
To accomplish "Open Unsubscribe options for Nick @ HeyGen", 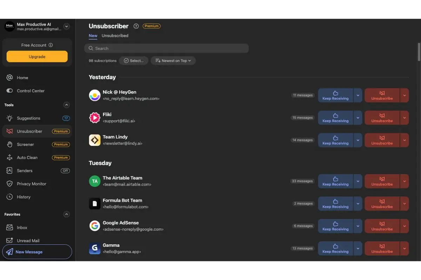I will [405, 95].
